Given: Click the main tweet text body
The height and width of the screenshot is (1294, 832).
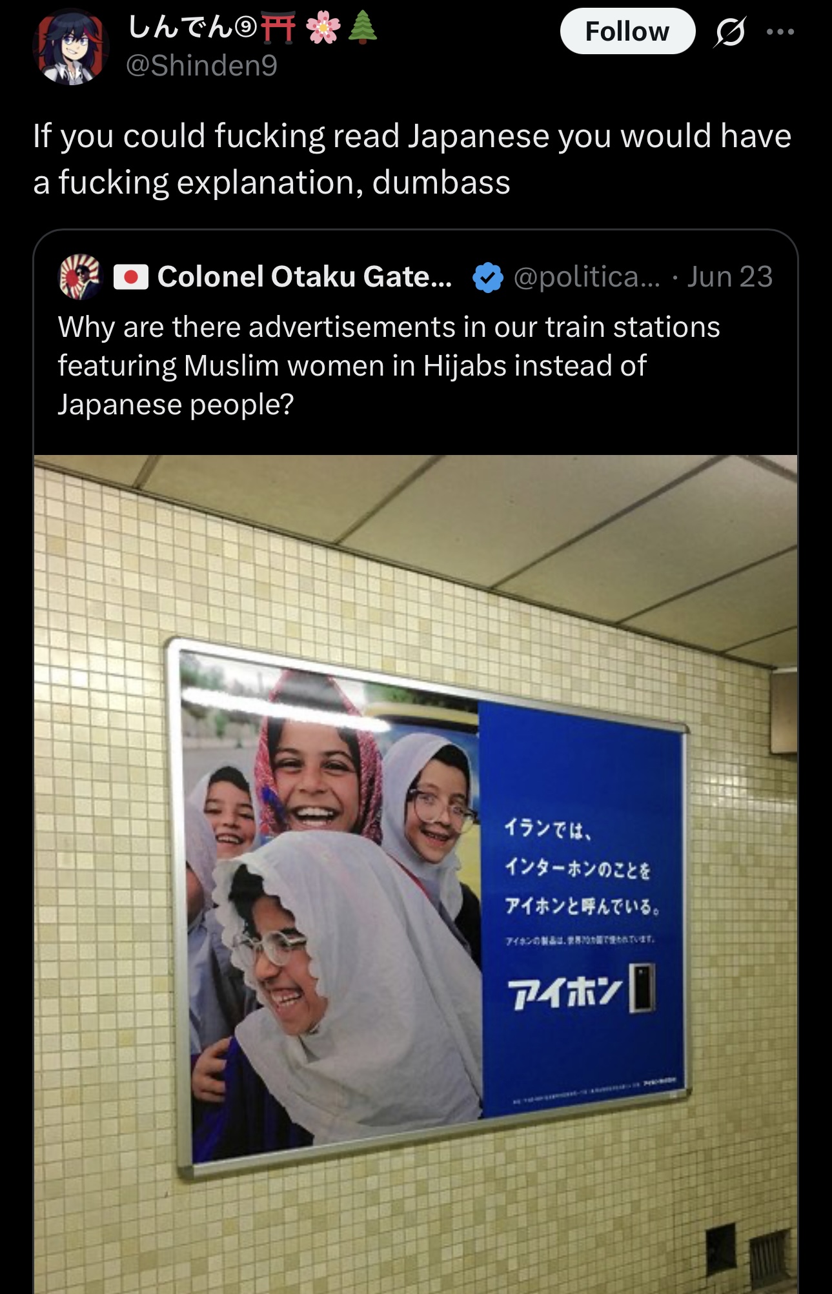Looking at the screenshot, I should point(412,159).
